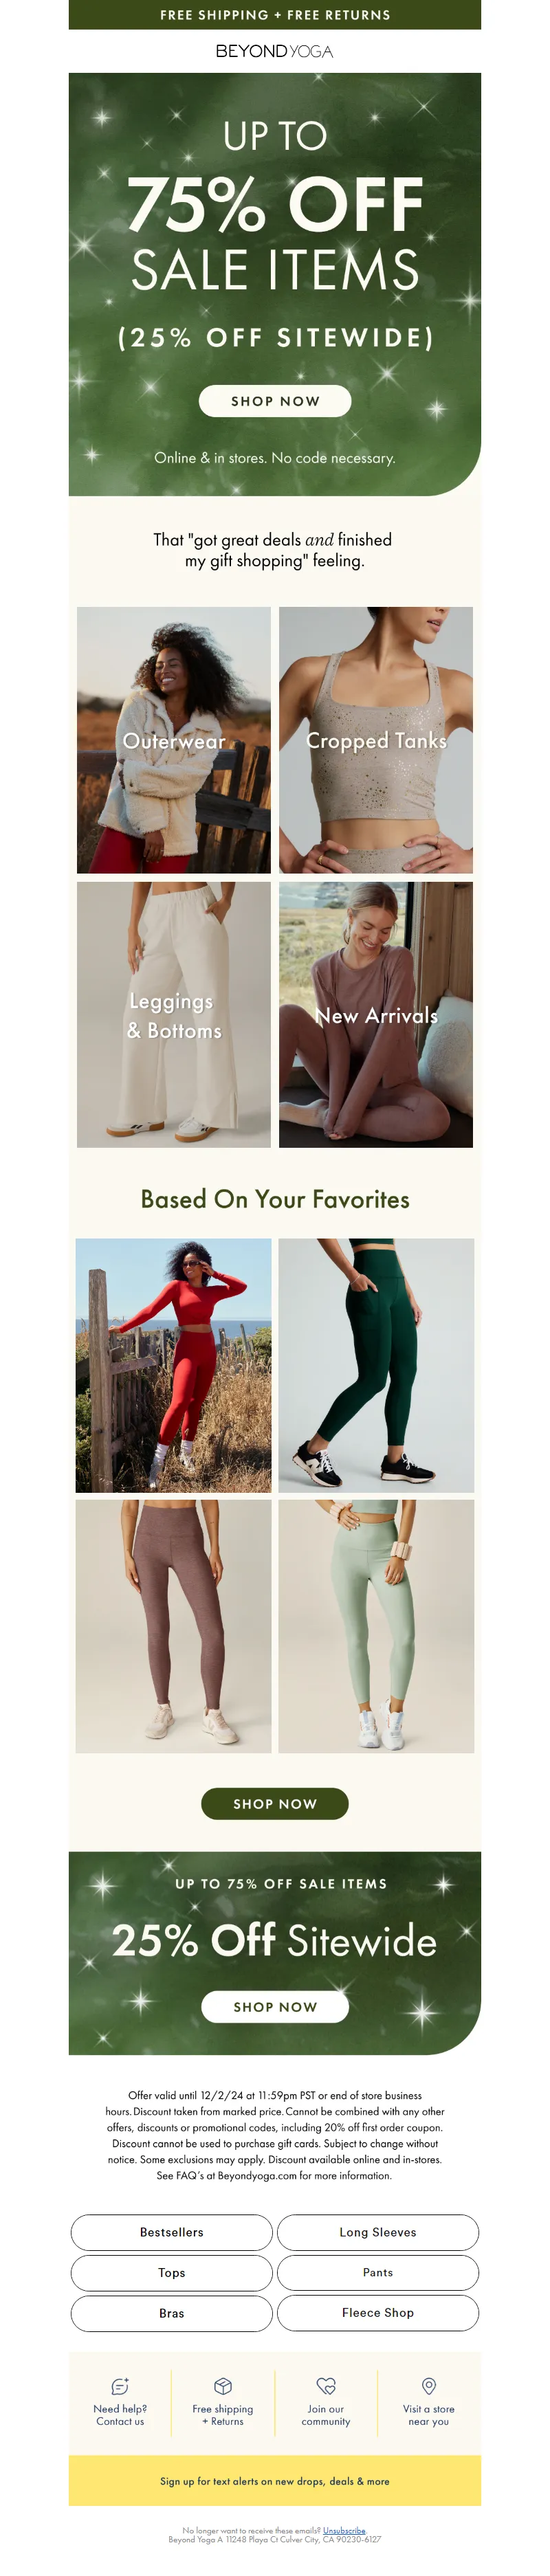Open the Bras category link

point(172,2313)
